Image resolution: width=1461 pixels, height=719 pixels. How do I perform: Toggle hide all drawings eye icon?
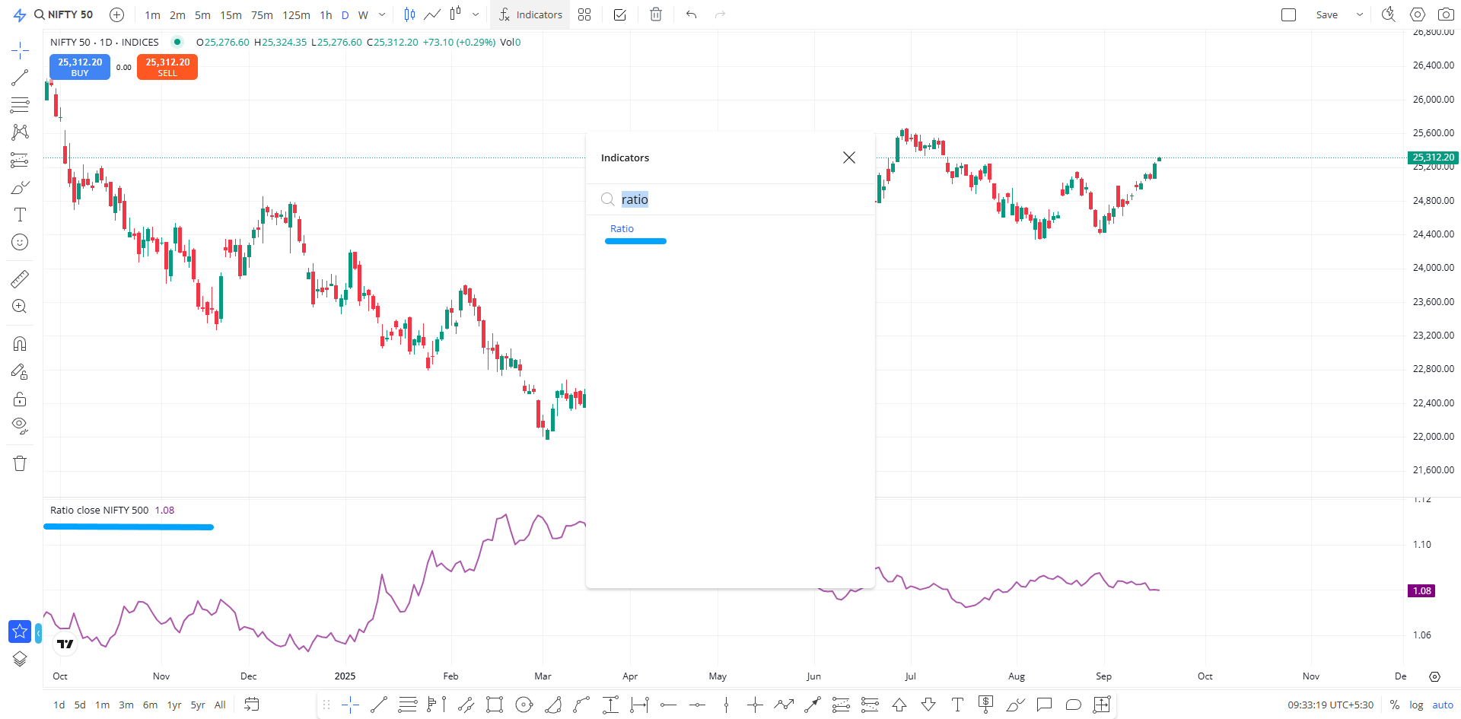(x=20, y=425)
